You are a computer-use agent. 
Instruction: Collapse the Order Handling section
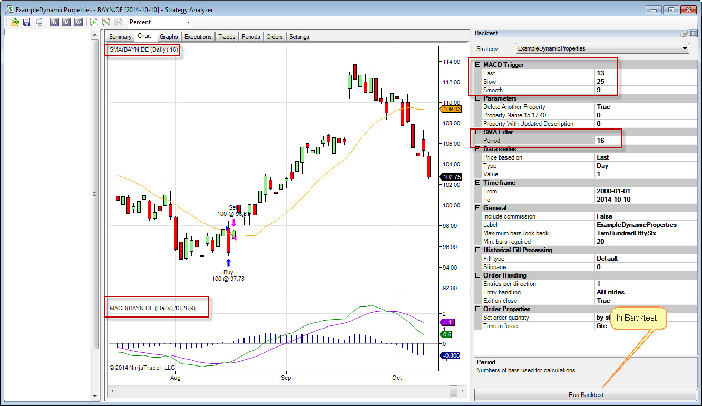click(x=477, y=275)
